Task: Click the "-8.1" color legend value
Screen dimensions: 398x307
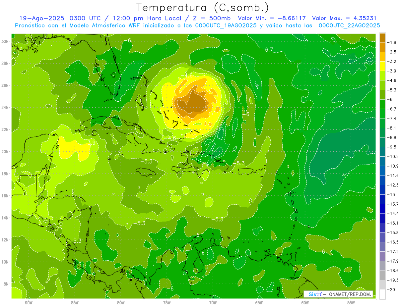Action: point(392,128)
